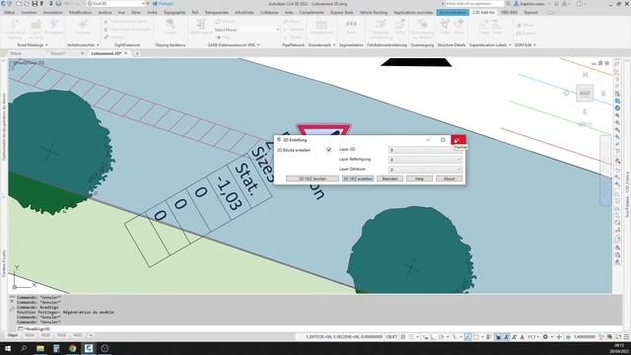Screen dimensions: 631x355
Task: Toggle the 3D Blöcke erstellen checkbox
Action: point(328,150)
